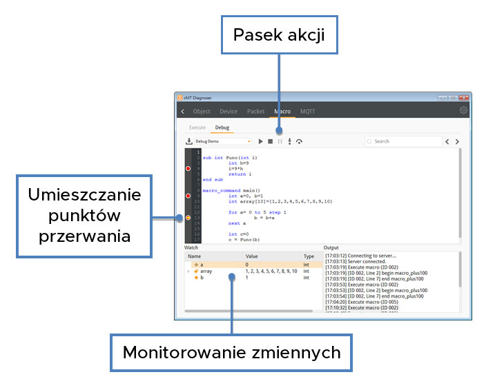Go to next search result arrow
495x390 pixels.
pos(457,141)
